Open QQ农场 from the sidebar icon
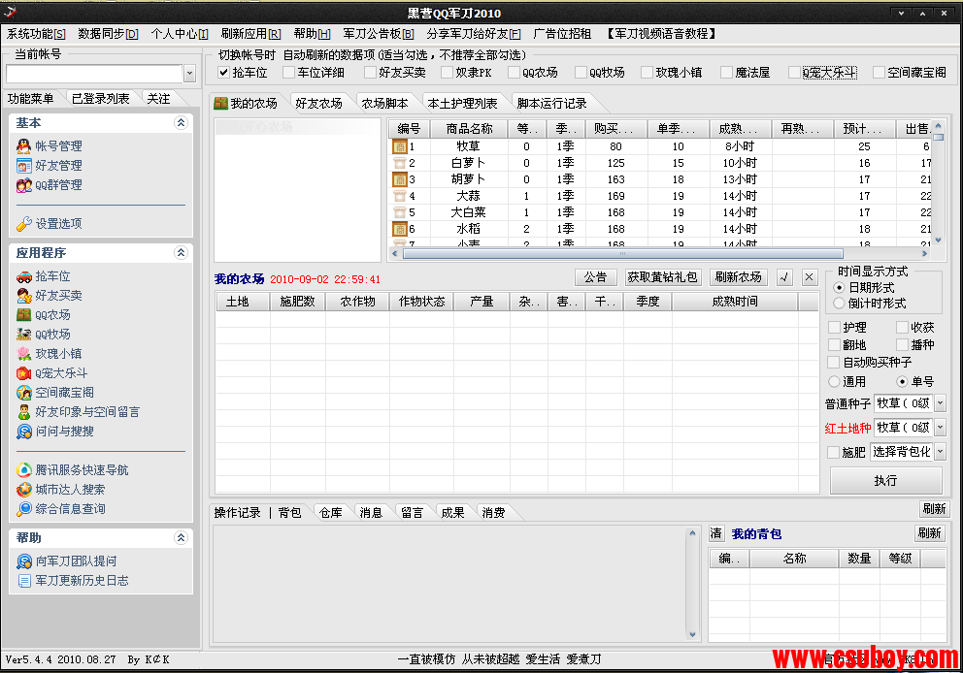The height and width of the screenshot is (673, 963). (x=24, y=315)
